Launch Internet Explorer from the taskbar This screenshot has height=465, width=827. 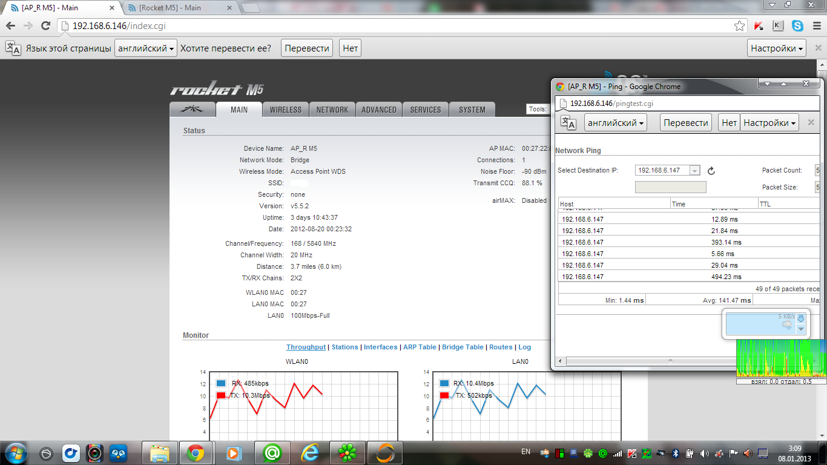click(x=310, y=452)
